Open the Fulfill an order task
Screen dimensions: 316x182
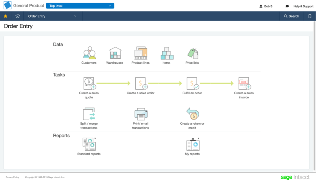(x=193, y=83)
